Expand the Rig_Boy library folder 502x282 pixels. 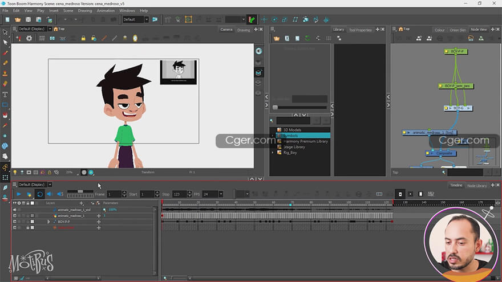tap(273, 153)
